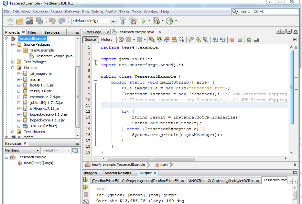
Task: Click the Open Project toolbar icon
Action: point(29,21)
